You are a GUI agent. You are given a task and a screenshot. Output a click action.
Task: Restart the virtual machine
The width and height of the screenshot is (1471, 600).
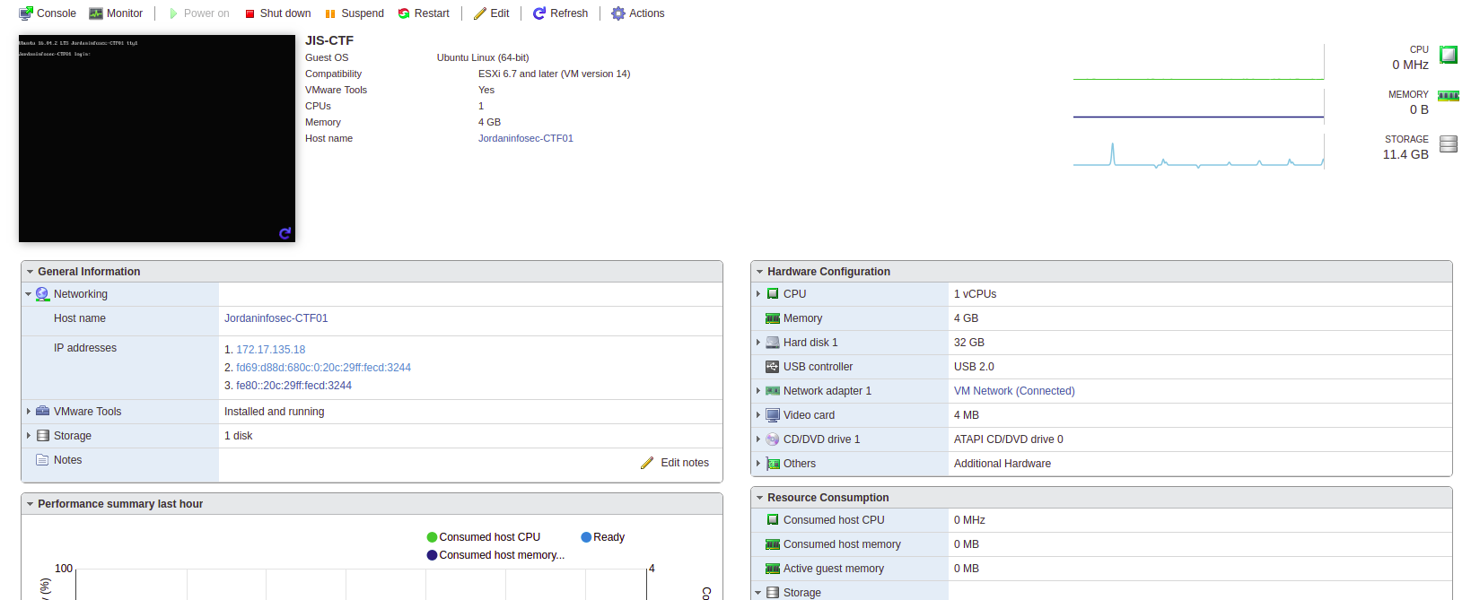pyautogui.click(x=424, y=13)
